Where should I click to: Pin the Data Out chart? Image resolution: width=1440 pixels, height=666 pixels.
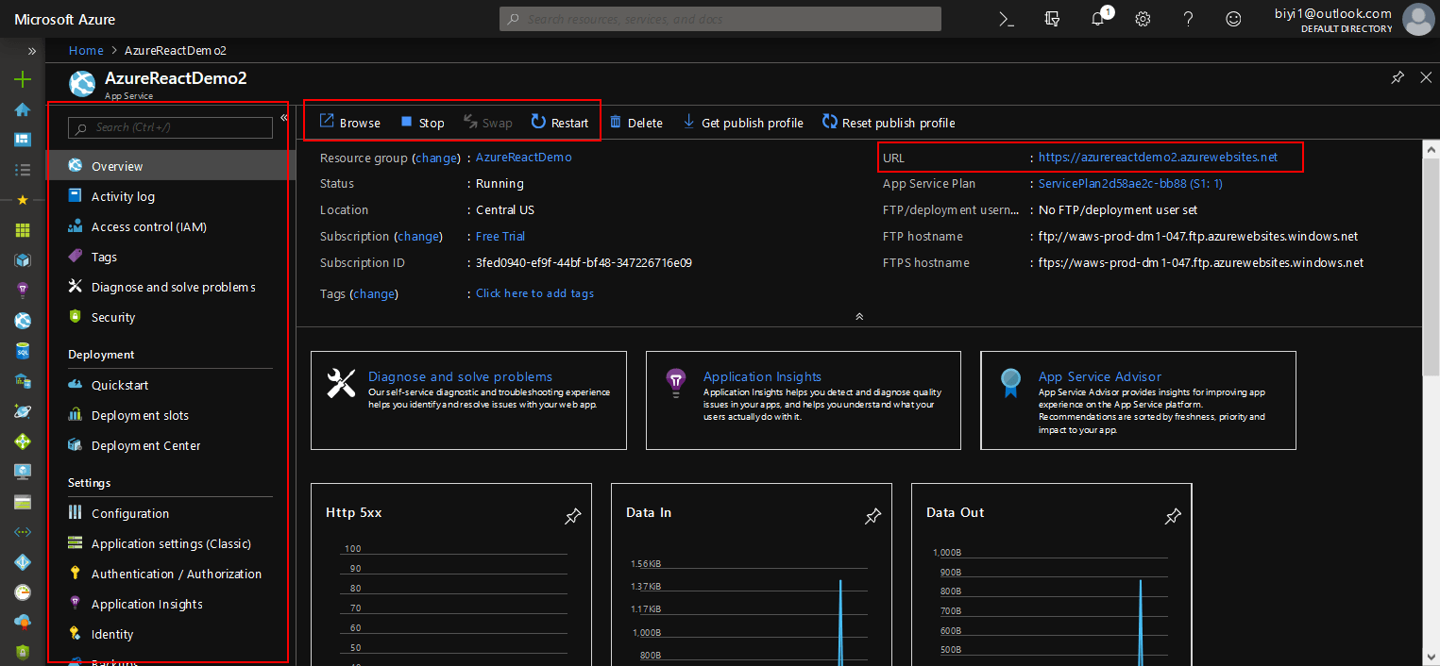1172,516
